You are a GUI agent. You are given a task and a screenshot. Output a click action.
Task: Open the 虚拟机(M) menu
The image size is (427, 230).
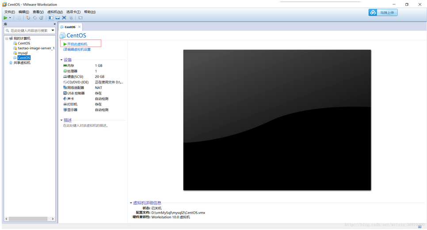click(x=55, y=12)
